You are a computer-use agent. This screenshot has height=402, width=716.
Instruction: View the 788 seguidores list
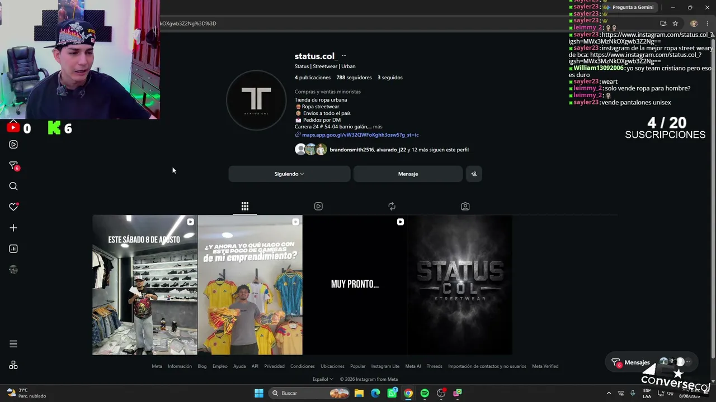click(354, 78)
